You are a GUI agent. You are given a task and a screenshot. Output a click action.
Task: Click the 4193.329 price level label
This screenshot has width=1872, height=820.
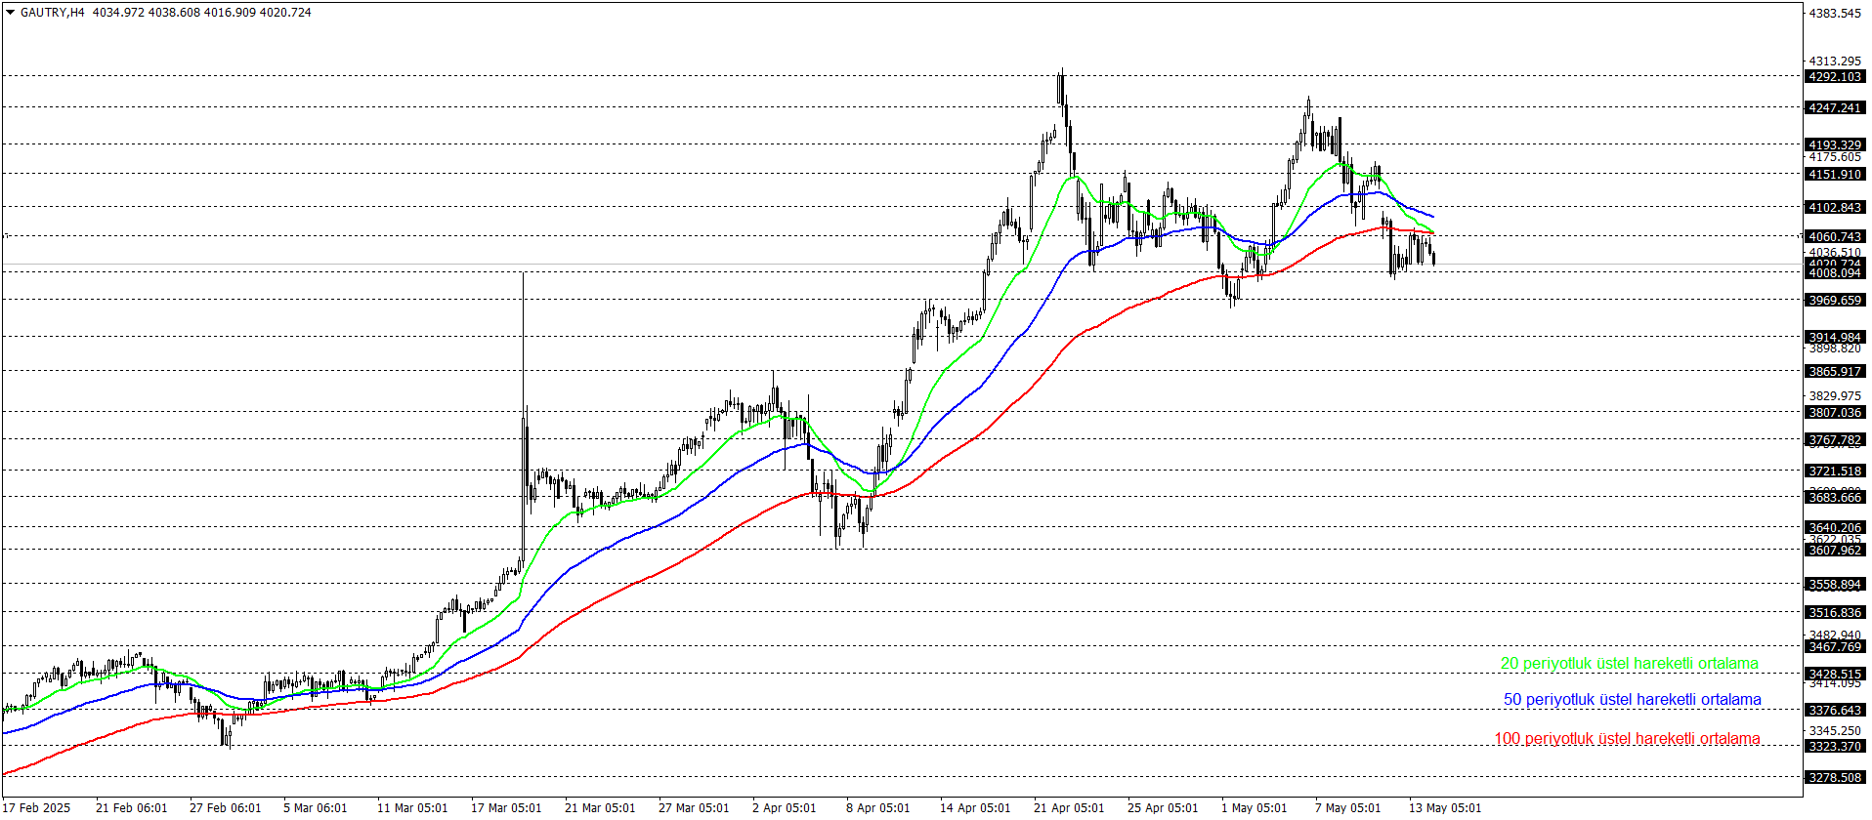point(1835,145)
